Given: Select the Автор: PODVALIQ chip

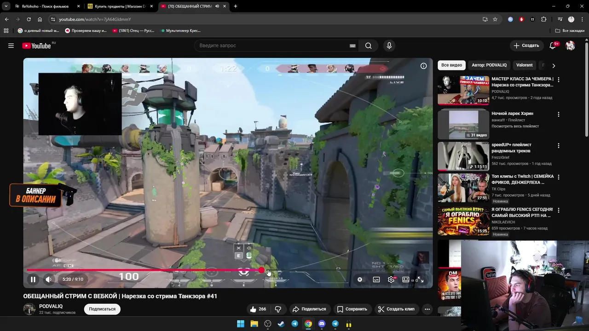Looking at the screenshot, I should (489, 65).
